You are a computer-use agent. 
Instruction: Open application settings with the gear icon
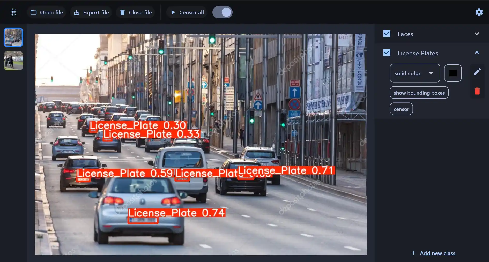click(x=479, y=12)
